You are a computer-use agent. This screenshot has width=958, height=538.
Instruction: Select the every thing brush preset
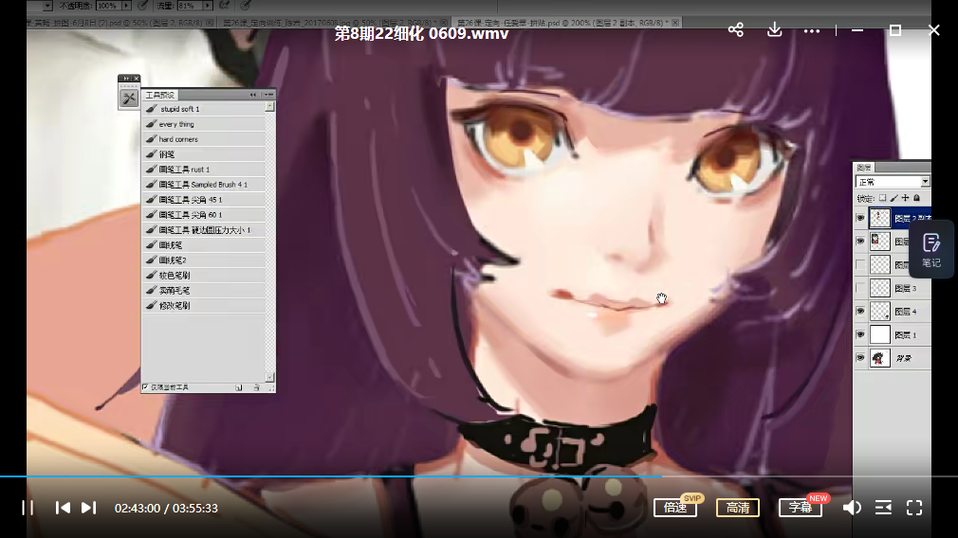[x=204, y=124]
